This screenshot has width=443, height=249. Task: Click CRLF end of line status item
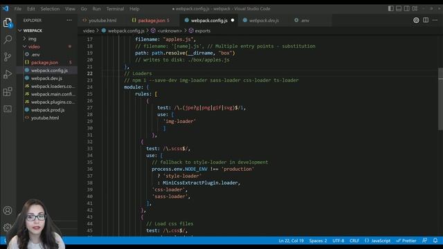click(x=354, y=241)
